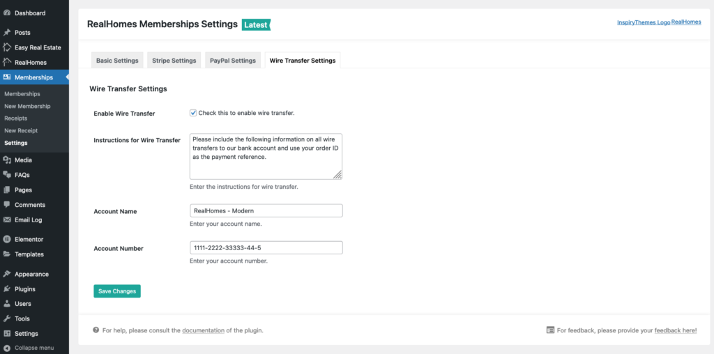This screenshot has width=714, height=354.
Task: Click the RealHomes sidebar house icon
Action: [7, 62]
